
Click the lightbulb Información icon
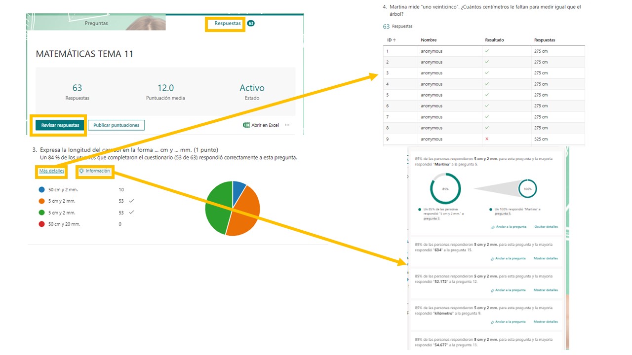point(82,171)
